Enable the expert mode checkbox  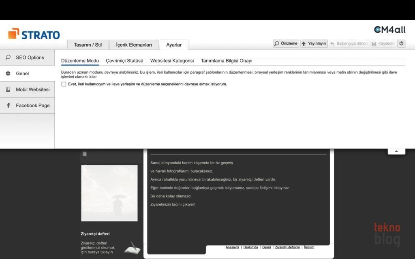(x=64, y=84)
